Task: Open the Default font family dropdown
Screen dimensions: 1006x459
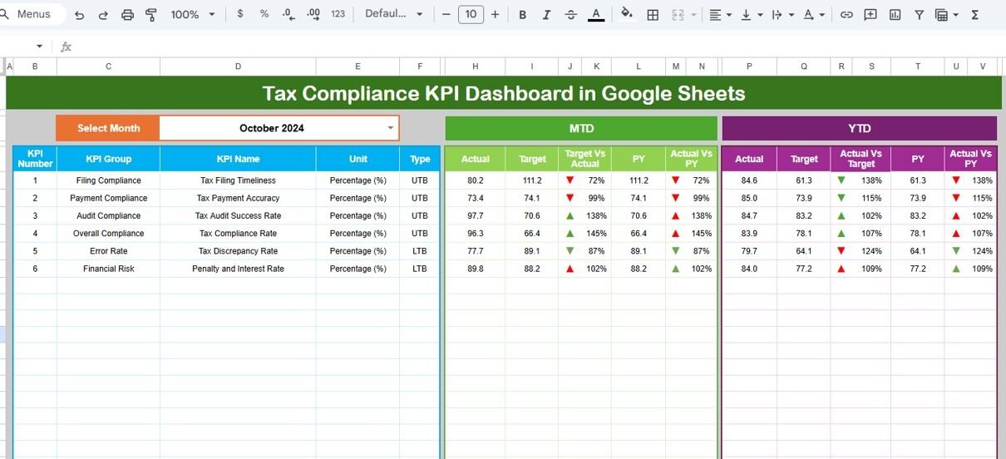Action: (x=394, y=15)
